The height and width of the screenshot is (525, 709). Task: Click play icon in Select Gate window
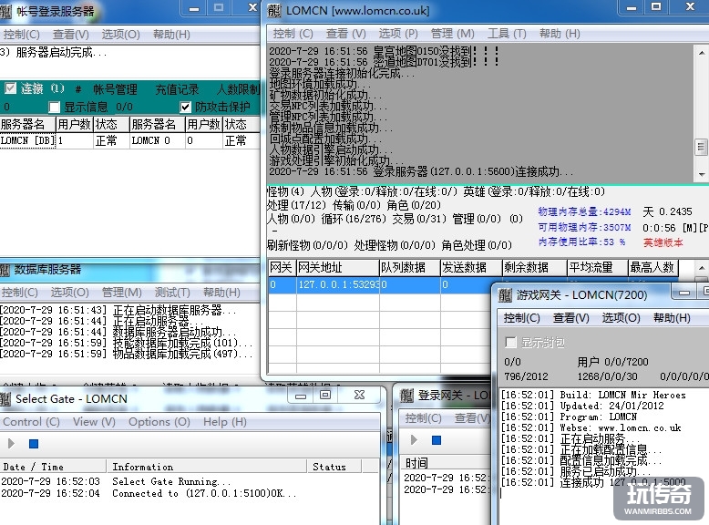point(11,444)
